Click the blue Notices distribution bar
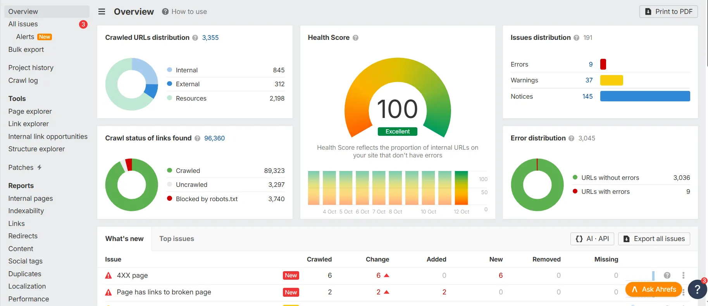The width and height of the screenshot is (708, 306). coord(645,96)
